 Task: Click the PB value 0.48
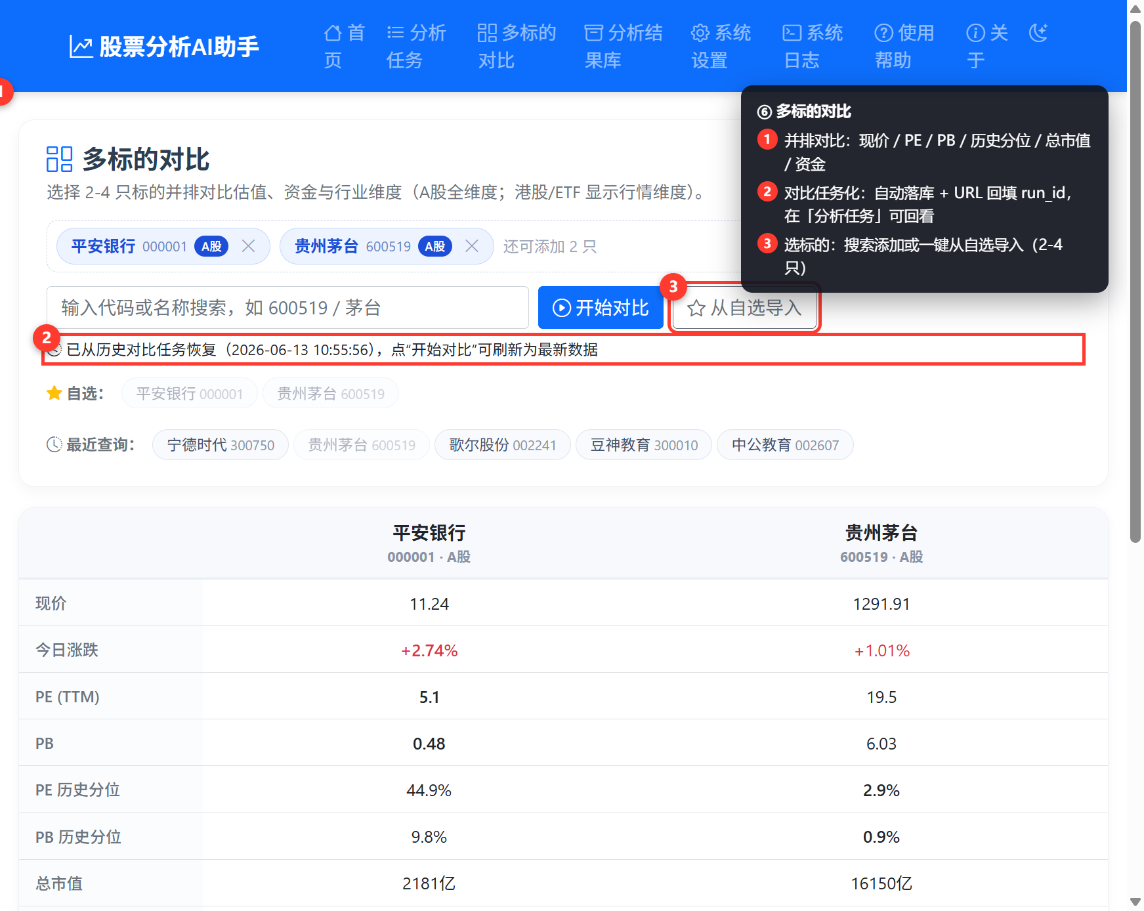pyautogui.click(x=429, y=744)
